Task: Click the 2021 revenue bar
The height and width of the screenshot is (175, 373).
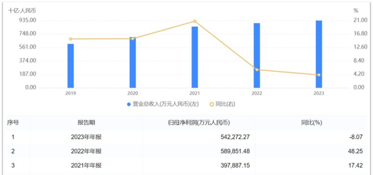Action: coord(195,57)
